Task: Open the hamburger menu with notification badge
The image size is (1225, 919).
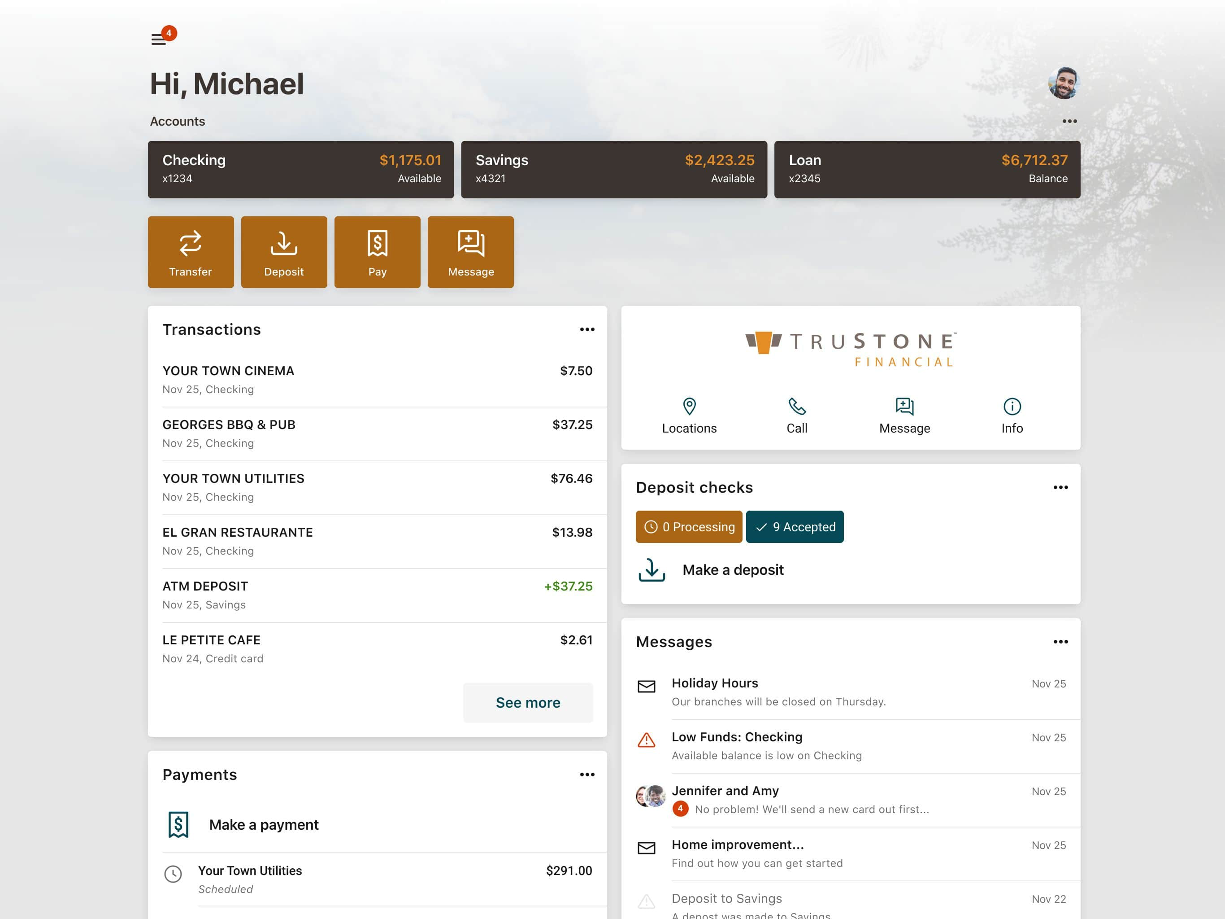Action: pos(163,36)
